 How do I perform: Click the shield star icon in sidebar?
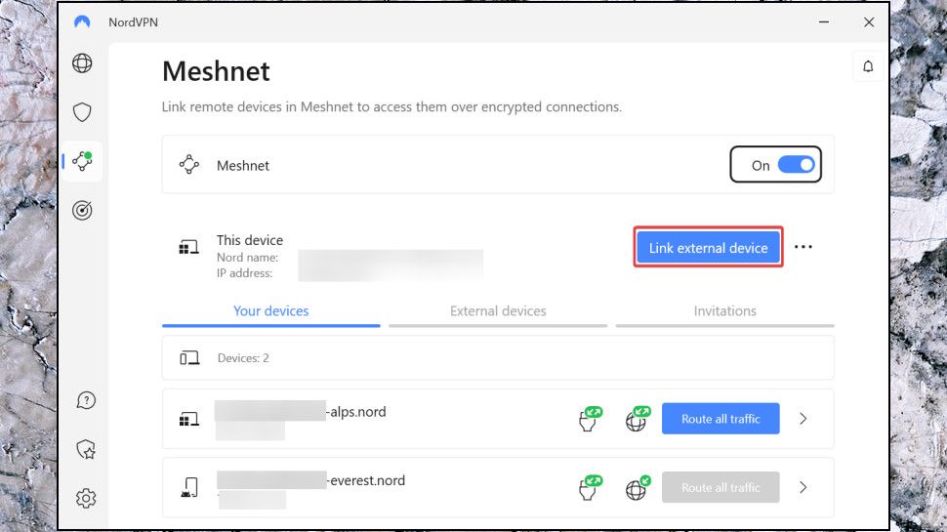(x=86, y=449)
